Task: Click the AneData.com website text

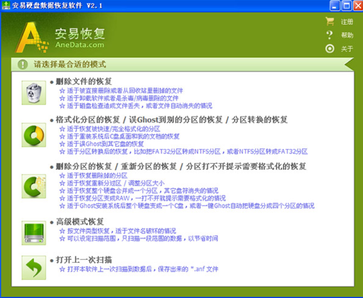Action: coord(80,44)
